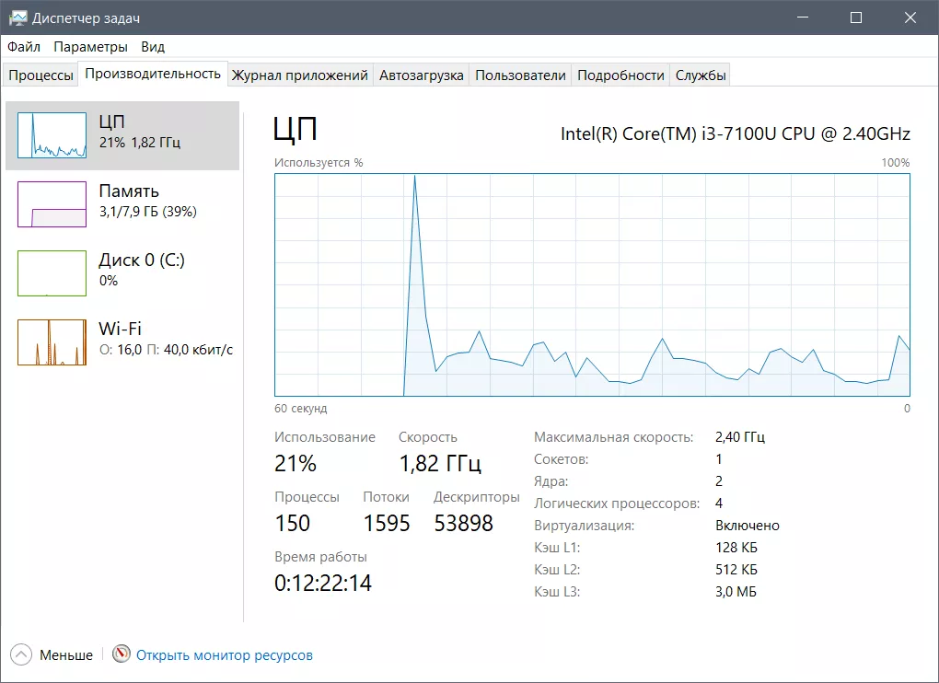Select the Диск 0 (C:) mini graph thumbnail
The image size is (939, 683).
click(x=52, y=273)
